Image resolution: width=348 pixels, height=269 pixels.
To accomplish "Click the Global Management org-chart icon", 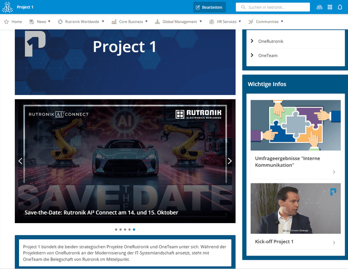I will (x=157, y=22).
